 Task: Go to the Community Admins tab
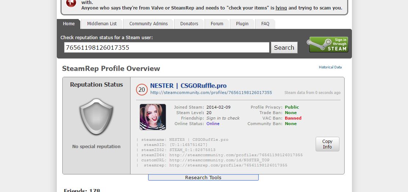[x=148, y=24]
